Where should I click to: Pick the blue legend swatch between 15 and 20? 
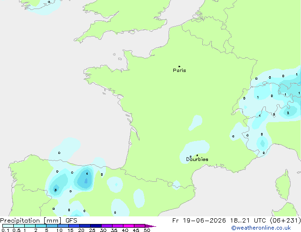pos(74,226)
